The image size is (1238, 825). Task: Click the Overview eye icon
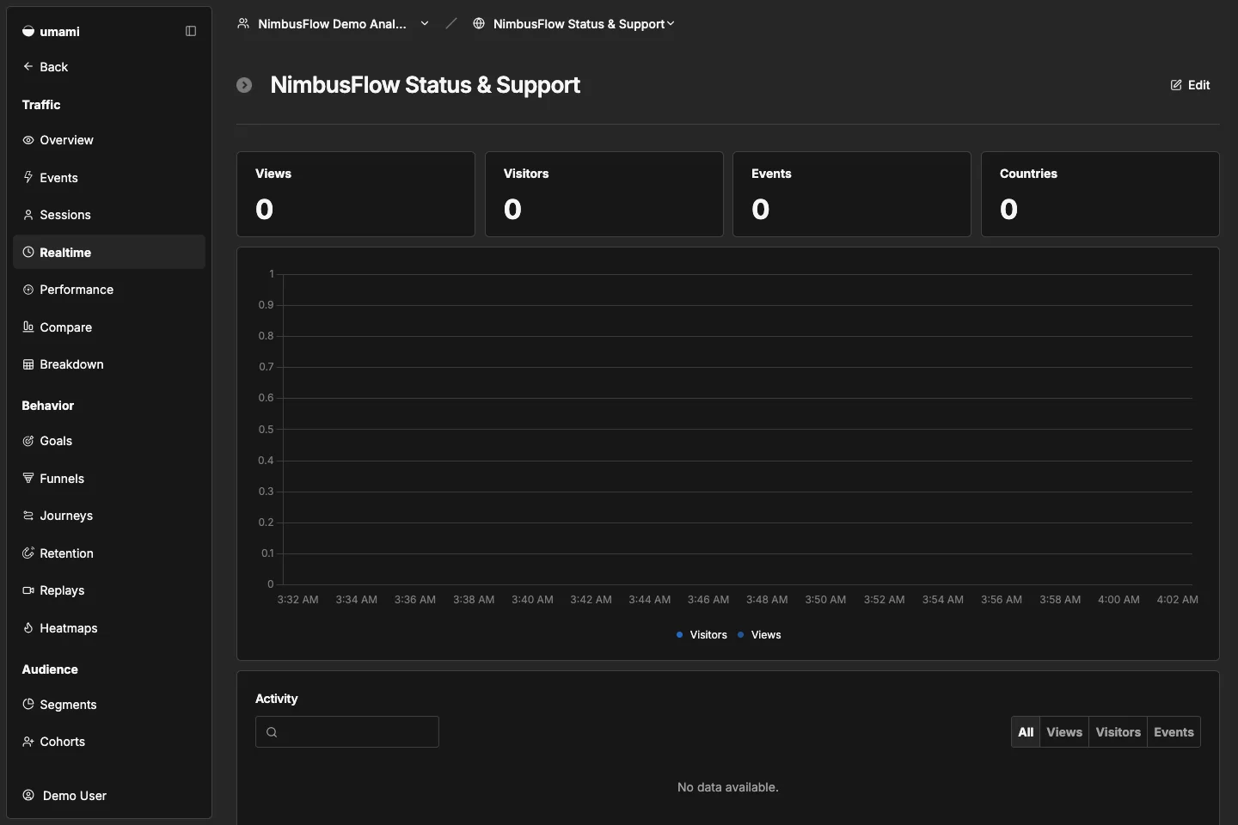tap(28, 140)
